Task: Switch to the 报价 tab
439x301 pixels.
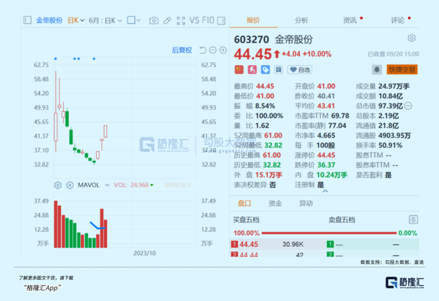Action: click(253, 20)
